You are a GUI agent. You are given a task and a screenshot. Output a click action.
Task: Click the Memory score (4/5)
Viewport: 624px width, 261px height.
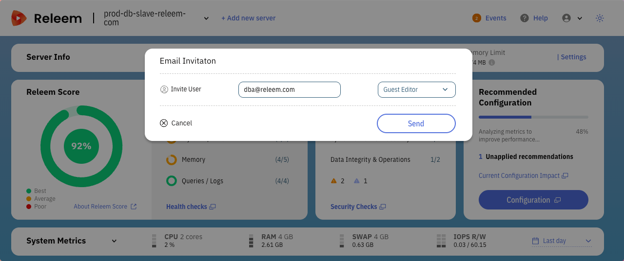pyautogui.click(x=282, y=159)
